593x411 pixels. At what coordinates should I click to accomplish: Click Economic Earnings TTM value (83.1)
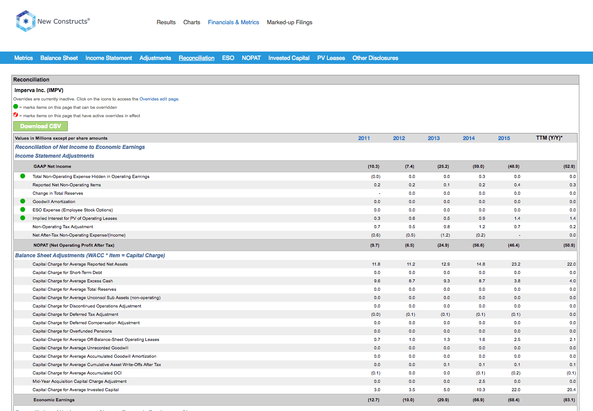click(x=569, y=400)
